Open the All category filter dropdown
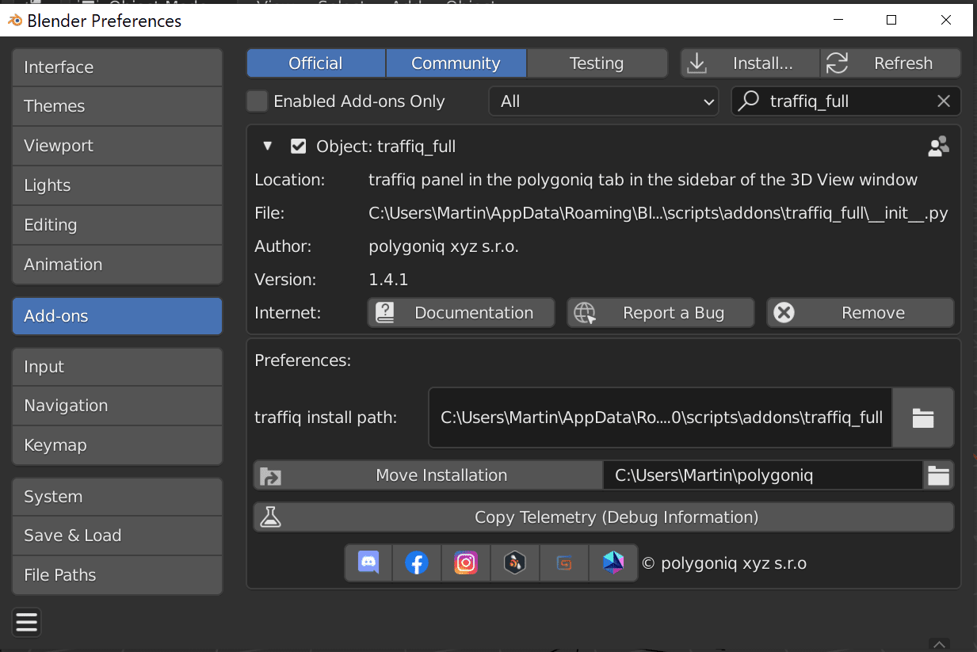 pos(604,101)
